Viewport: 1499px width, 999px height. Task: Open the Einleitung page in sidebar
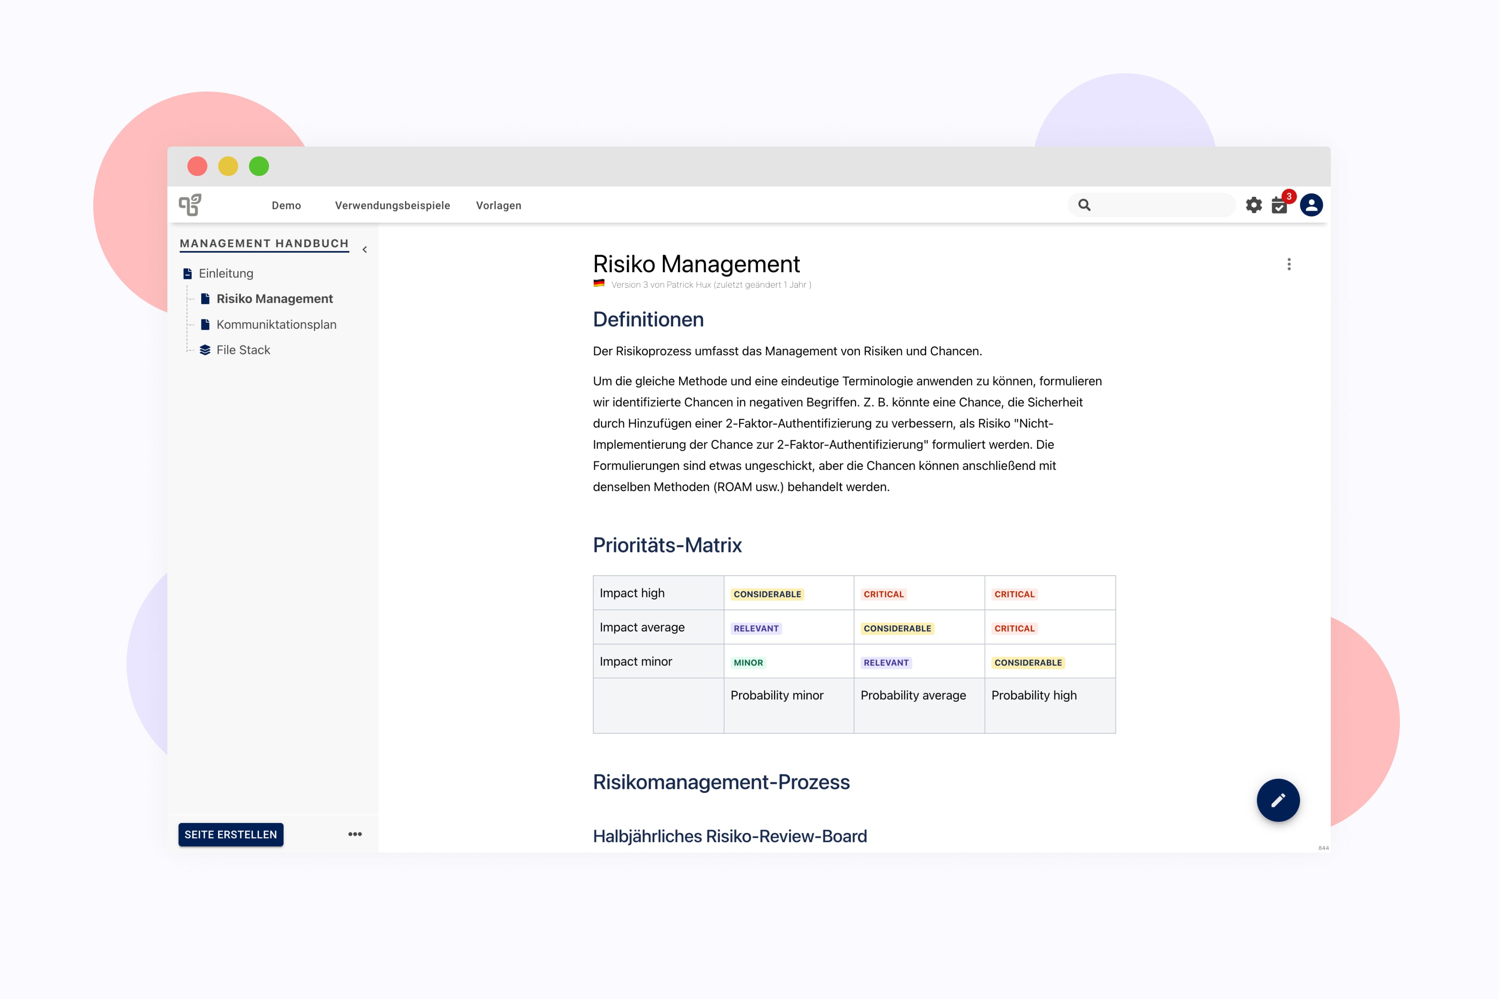226,273
